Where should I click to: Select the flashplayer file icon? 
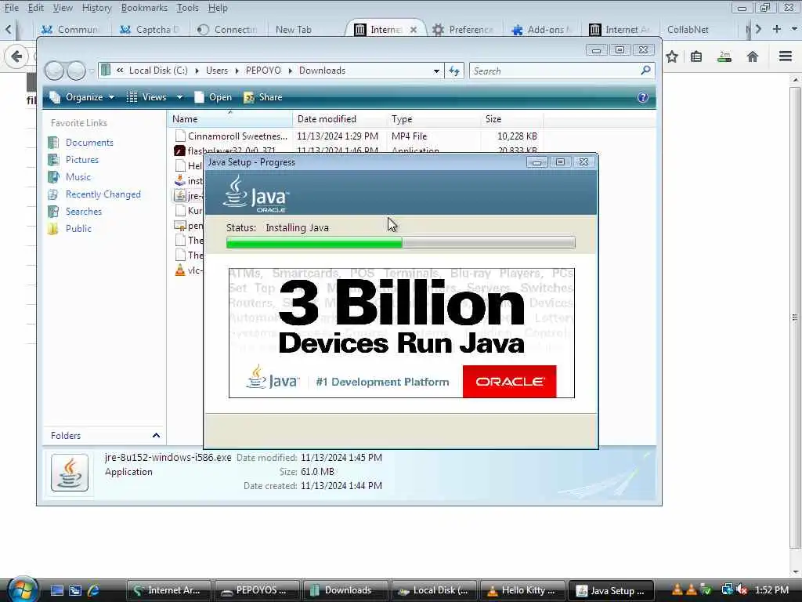coord(179,150)
